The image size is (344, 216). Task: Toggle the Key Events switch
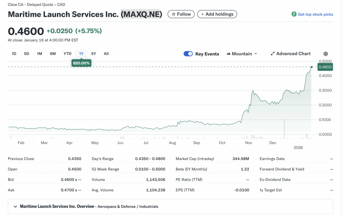pyautogui.click(x=188, y=54)
